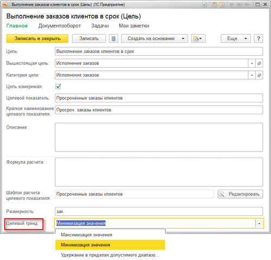The width and height of the screenshot is (271, 260).
Task: Switch to the Мои заметки tab
Action: tap(134, 26)
